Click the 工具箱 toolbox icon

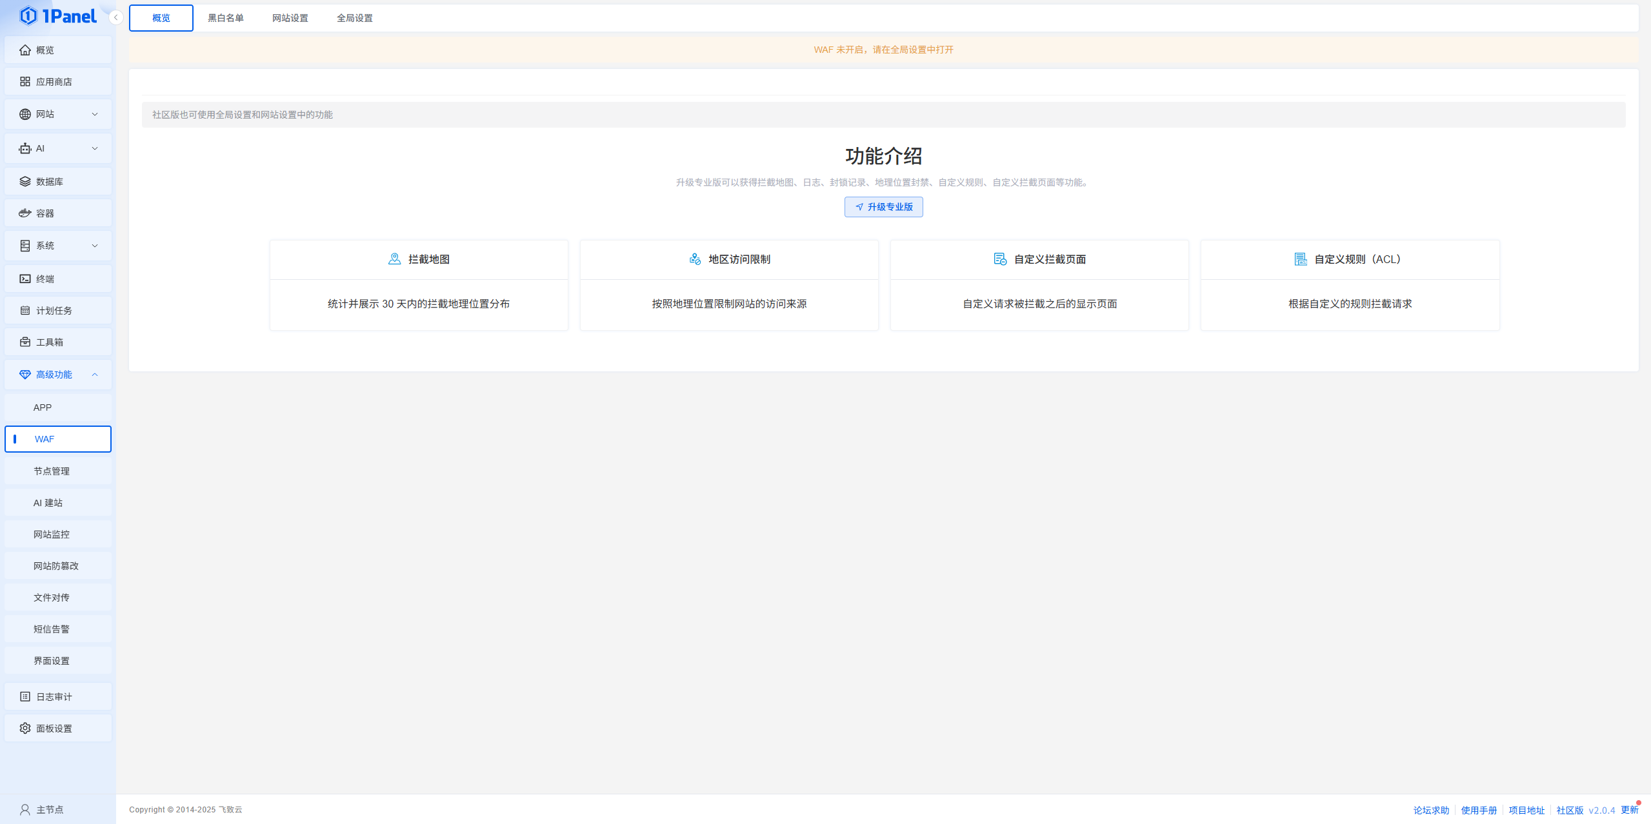point(25,342)
